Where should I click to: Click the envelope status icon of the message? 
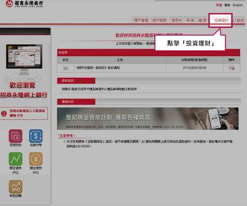click(x=66, y=68)
